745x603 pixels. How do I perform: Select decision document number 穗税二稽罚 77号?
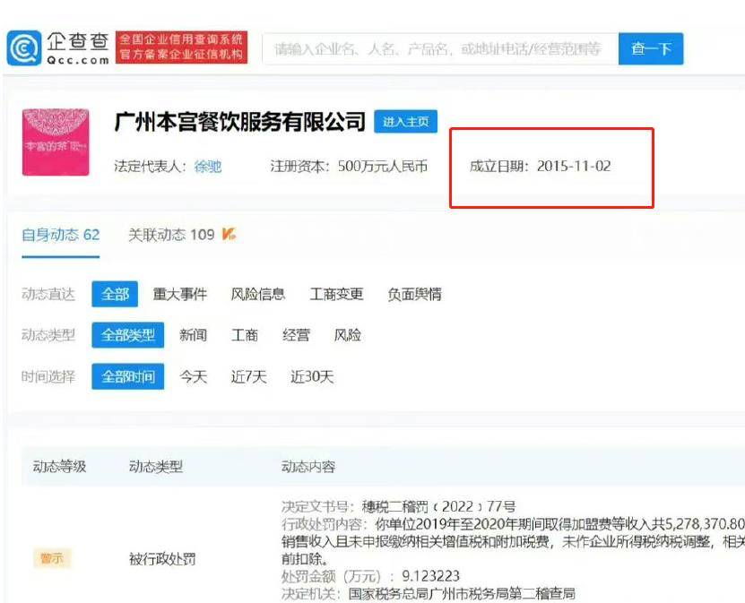point(438,506)
